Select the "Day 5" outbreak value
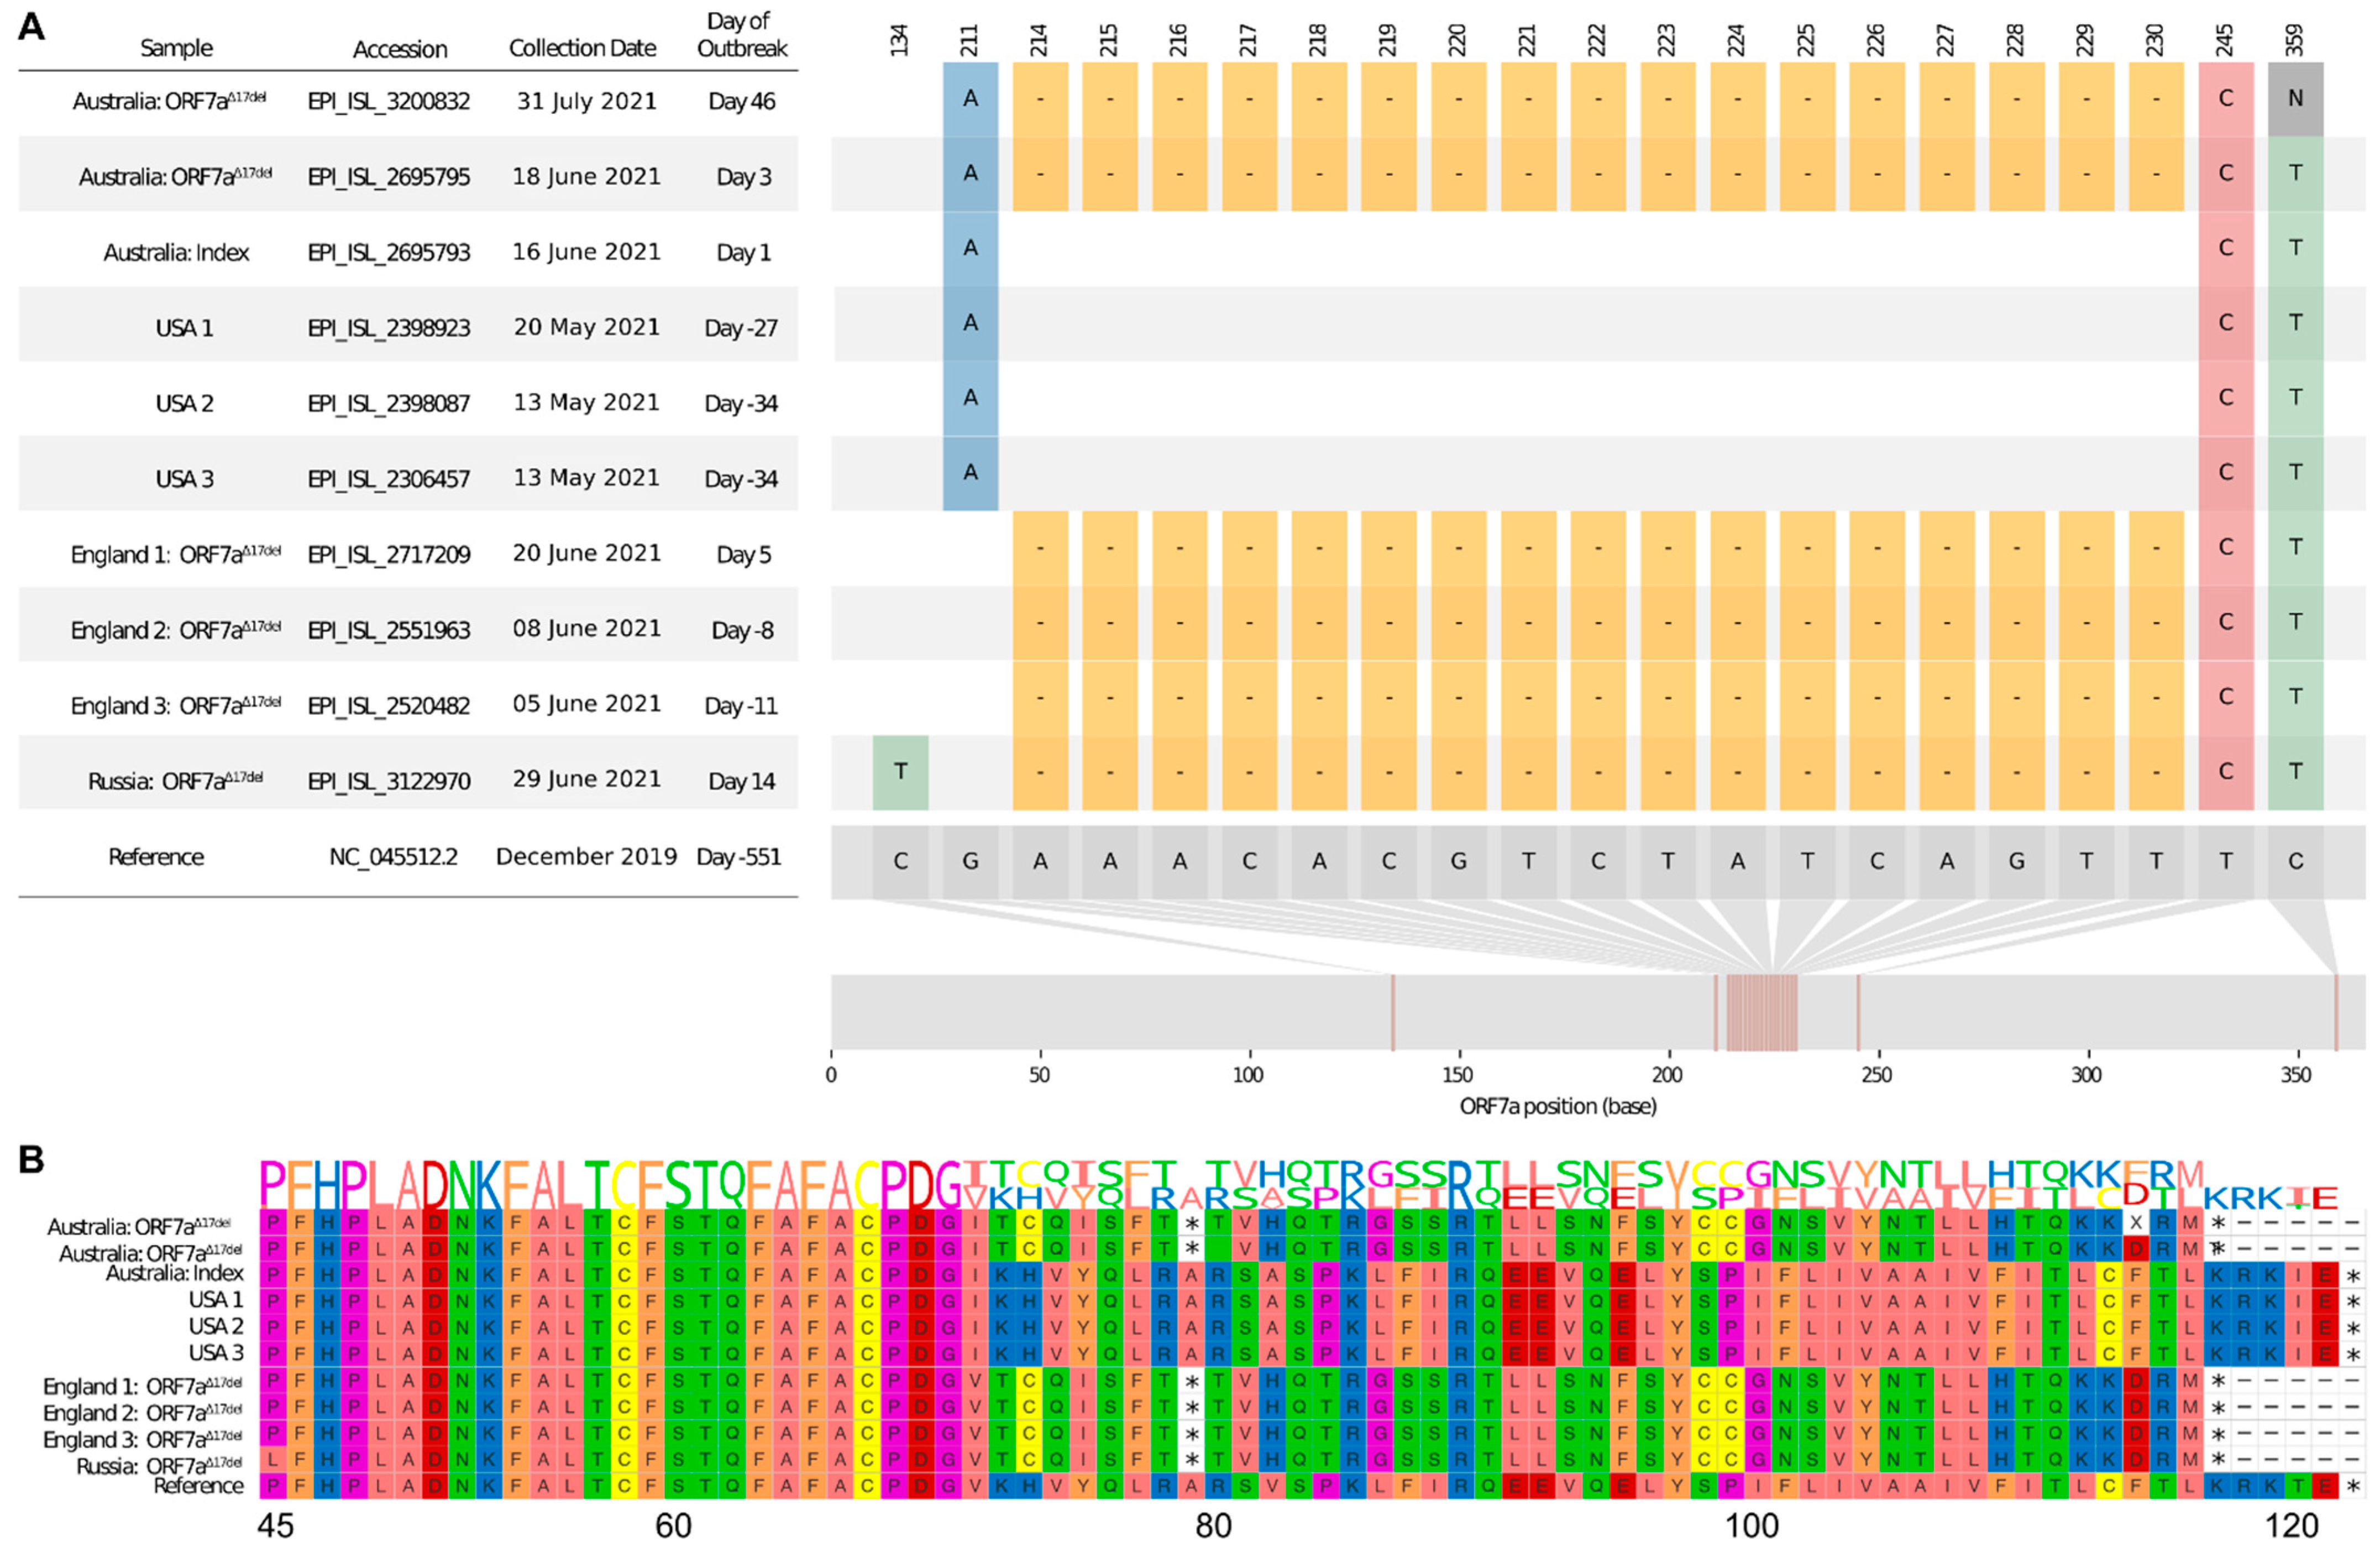This screenshot has width=2380, height=1548. click(744, 554)
